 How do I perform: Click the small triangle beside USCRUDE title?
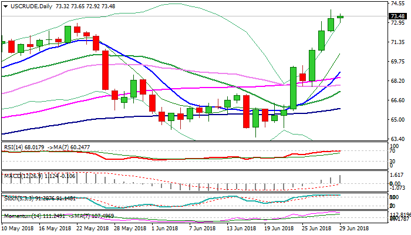click(4, 5)
